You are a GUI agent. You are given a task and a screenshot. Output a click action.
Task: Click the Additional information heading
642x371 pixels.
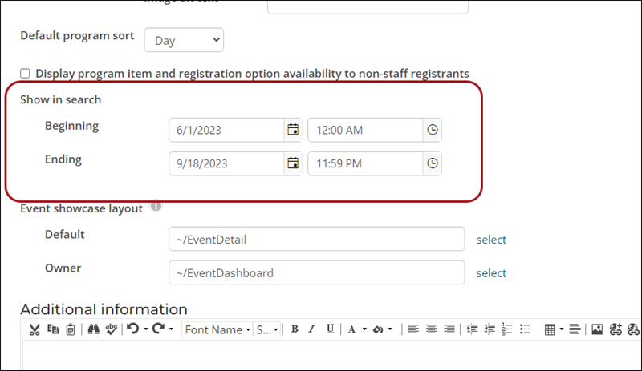tap(104, 309)
